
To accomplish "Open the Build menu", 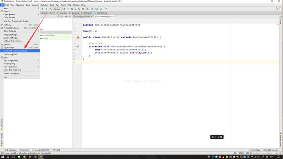I will point(52,5).
